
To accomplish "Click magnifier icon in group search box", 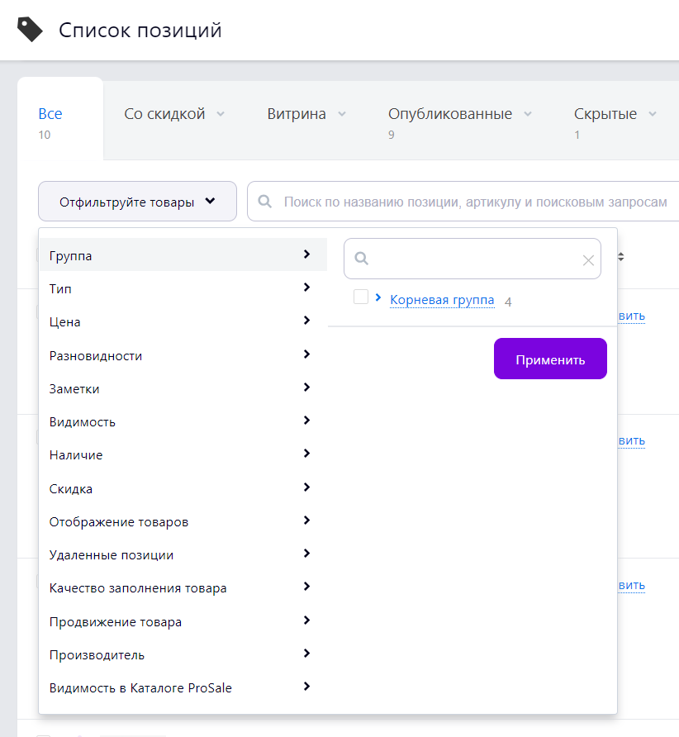I will 361,258.
